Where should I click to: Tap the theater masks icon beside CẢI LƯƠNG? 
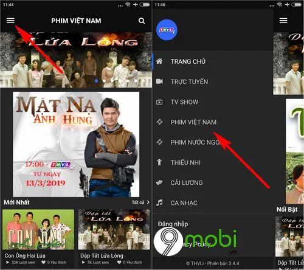tap(159, 182)
